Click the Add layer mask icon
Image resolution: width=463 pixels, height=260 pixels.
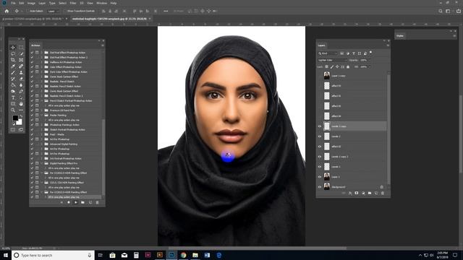tap(357, 193)
